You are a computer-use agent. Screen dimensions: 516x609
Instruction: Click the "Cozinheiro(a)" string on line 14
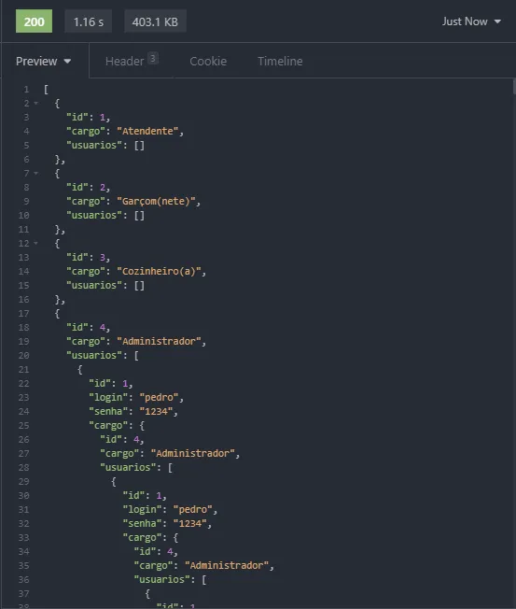(x=159, y=271)
